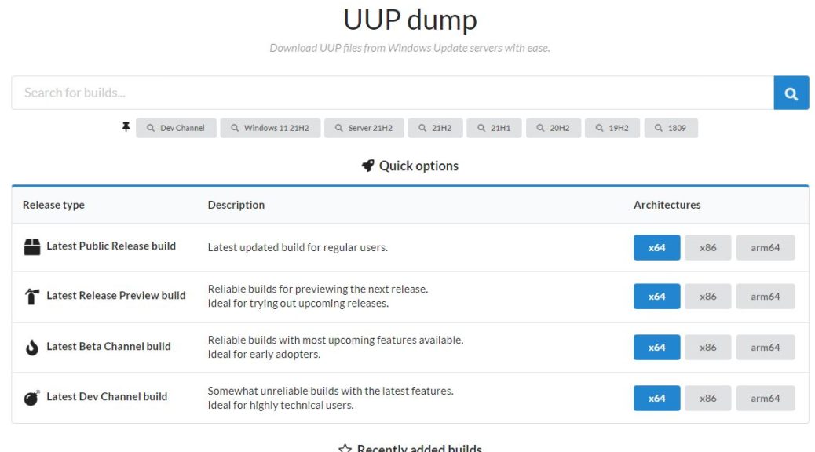This screenshot has height=452, width=815.
Task: Open the Server 21H2 quick search
Action: [364, 128]
